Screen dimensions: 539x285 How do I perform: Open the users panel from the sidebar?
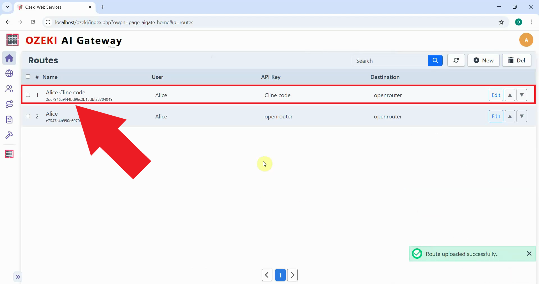9,89
